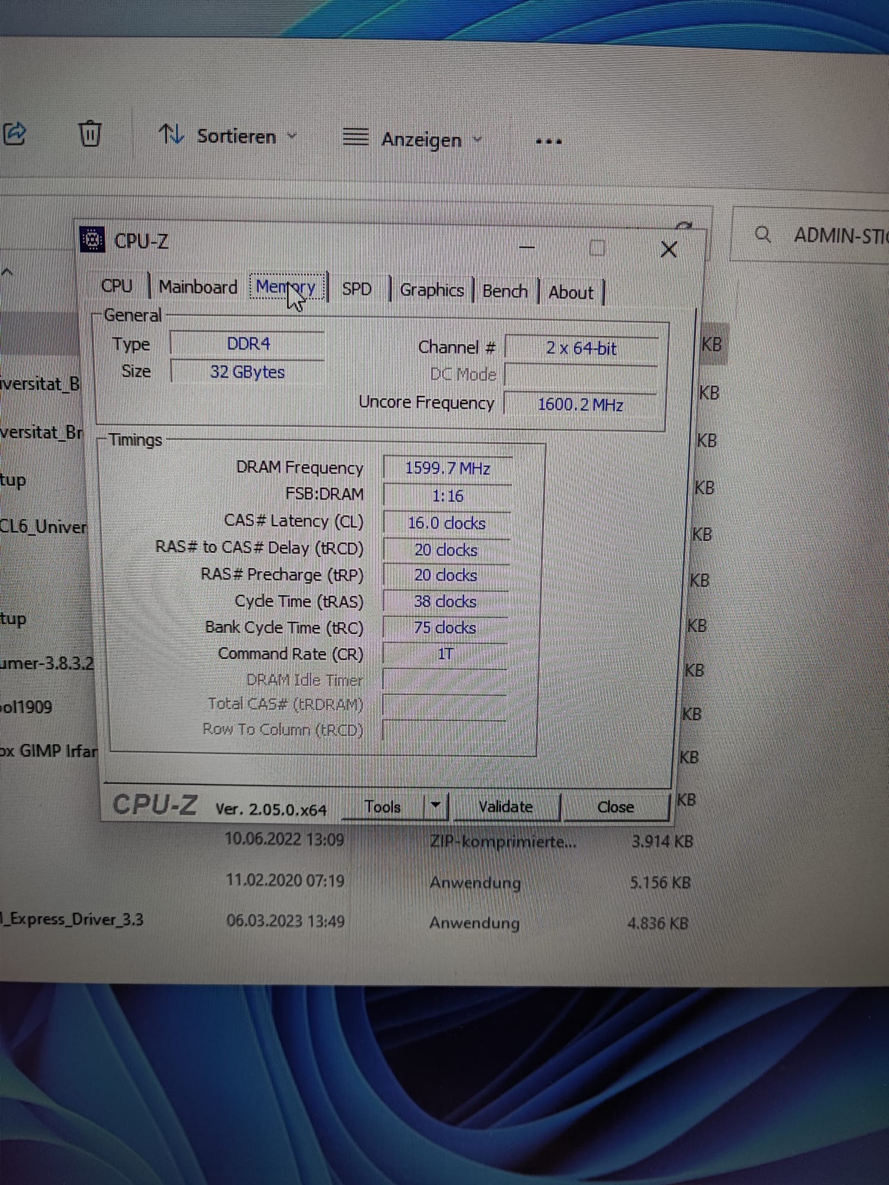Select the DRAM Frequency 1599.7 MHz value
889x1185 pixels.
coord(447,468)
